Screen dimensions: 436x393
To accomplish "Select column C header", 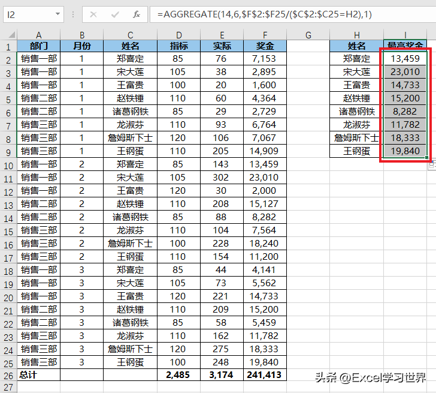I will coord(130,35).
